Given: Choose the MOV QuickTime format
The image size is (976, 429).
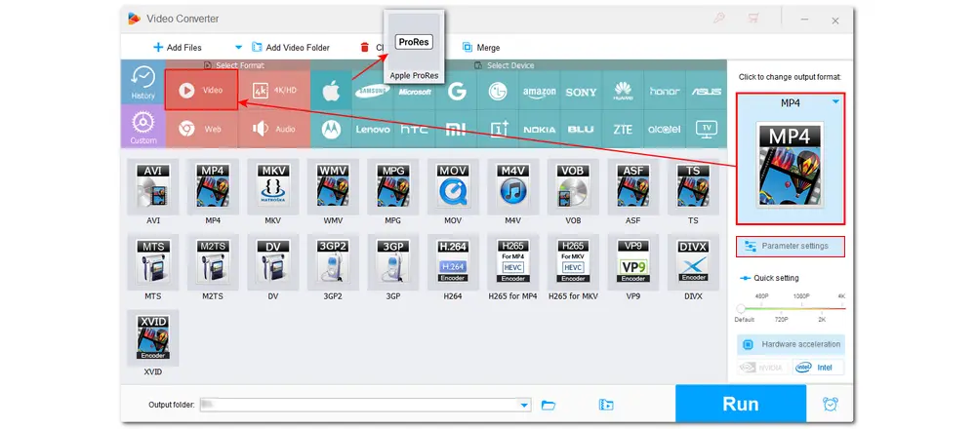Looking at the screenshot, I should tap(453, 186).
